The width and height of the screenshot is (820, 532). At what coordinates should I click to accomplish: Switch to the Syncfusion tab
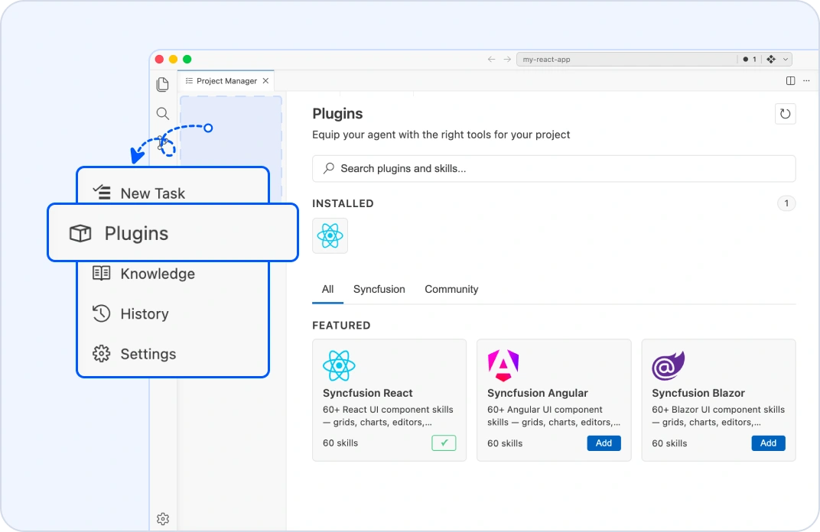[379, 289]
